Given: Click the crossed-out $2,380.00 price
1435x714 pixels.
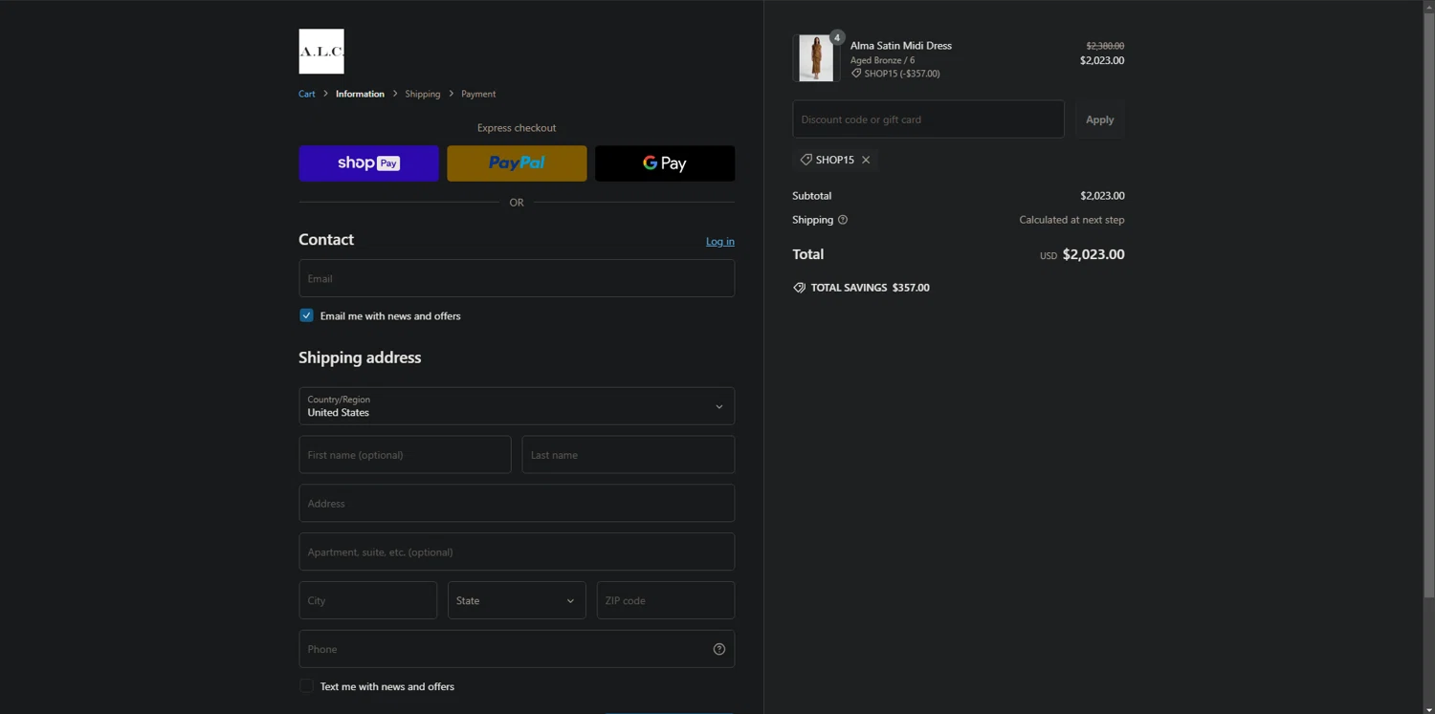Looking at the screenshot, I should point(1105,46).
